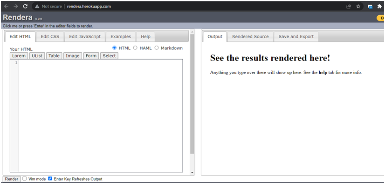The image size is (385, 184).
Task: Click the Render button
Action: point(12,179)
